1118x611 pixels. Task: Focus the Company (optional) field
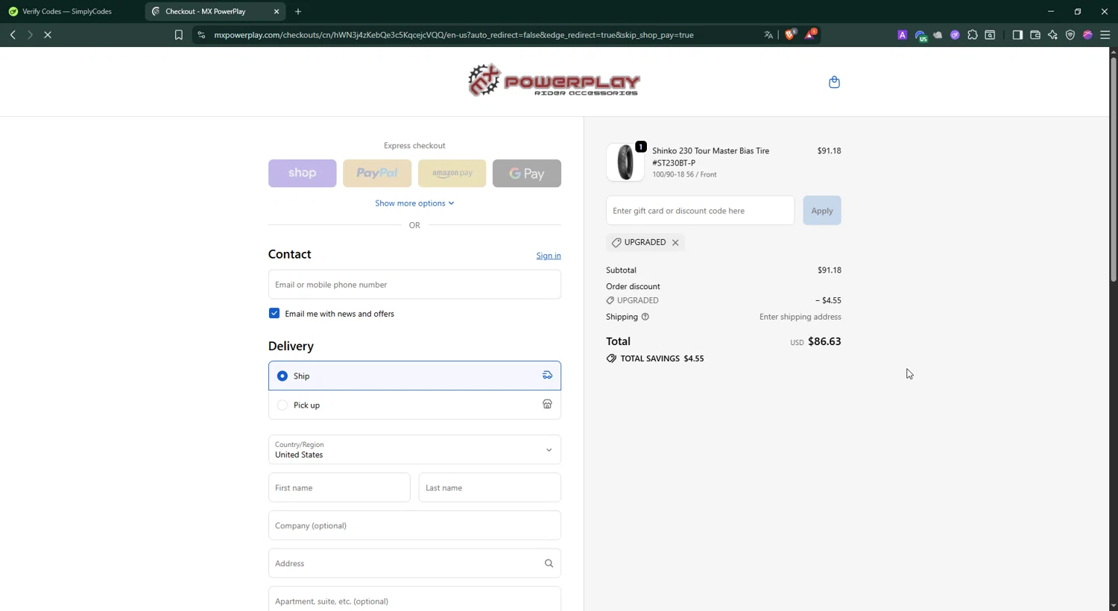point(414,525)
